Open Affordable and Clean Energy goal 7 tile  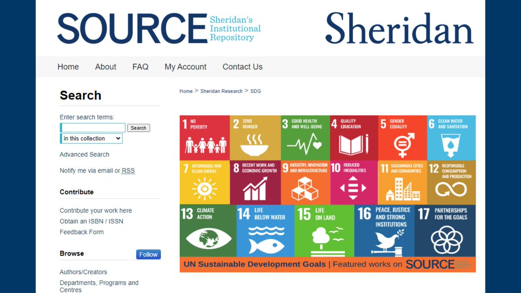pyautogui.click(x=204, y=182)
